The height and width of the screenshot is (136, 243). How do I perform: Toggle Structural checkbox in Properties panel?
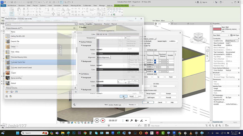coord(227,75)
